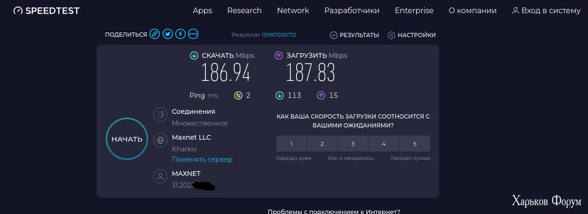
Task: Open the Enterprise menu
Action: [414, 10]
